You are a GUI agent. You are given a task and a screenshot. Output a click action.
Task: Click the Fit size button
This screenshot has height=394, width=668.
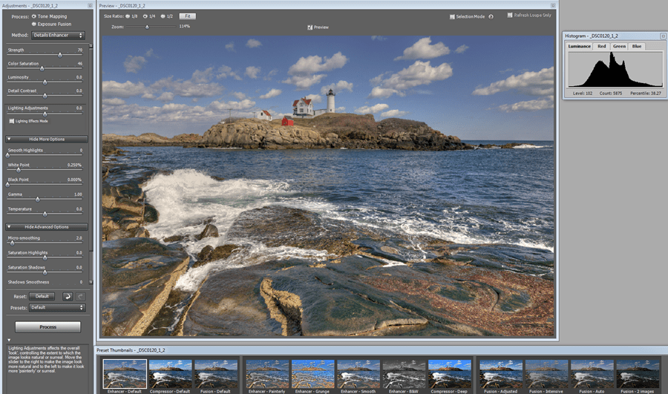coord(188,16)
